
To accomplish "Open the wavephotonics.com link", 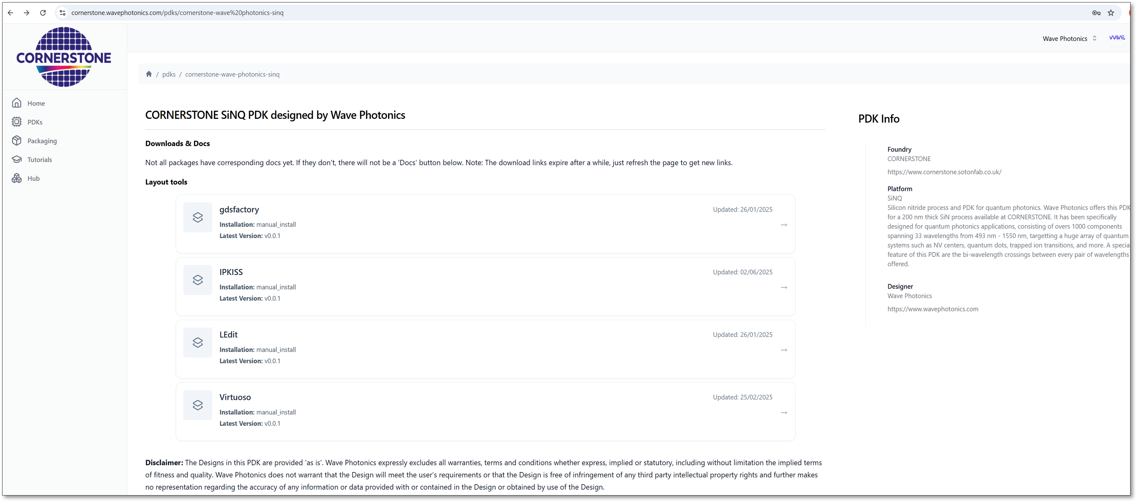I will (x=933, y=309).
